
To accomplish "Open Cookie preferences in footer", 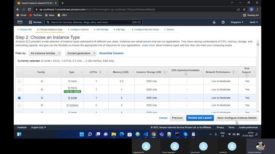I will tap(248, 127).
